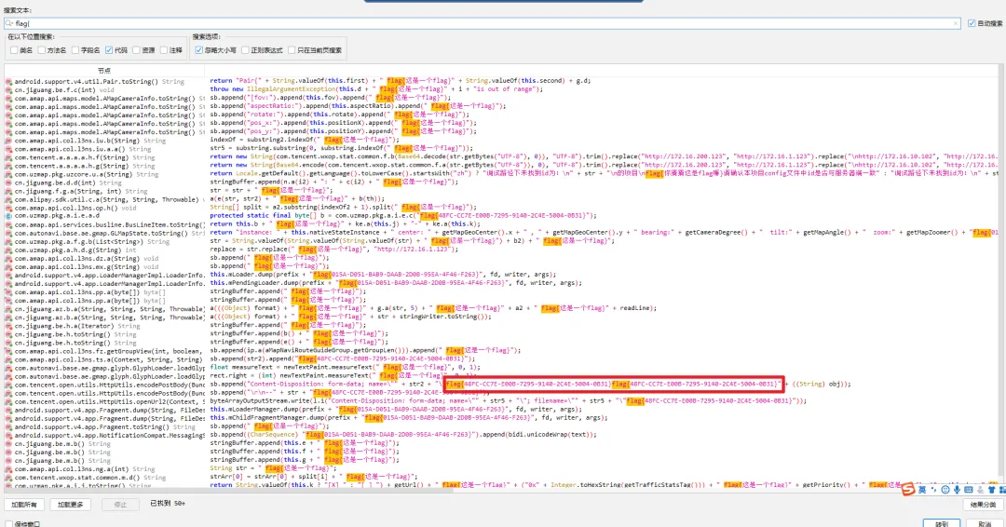
Task: Toggle Sogou English/Chinese mode icon
Action: click(x=922, y=490)
